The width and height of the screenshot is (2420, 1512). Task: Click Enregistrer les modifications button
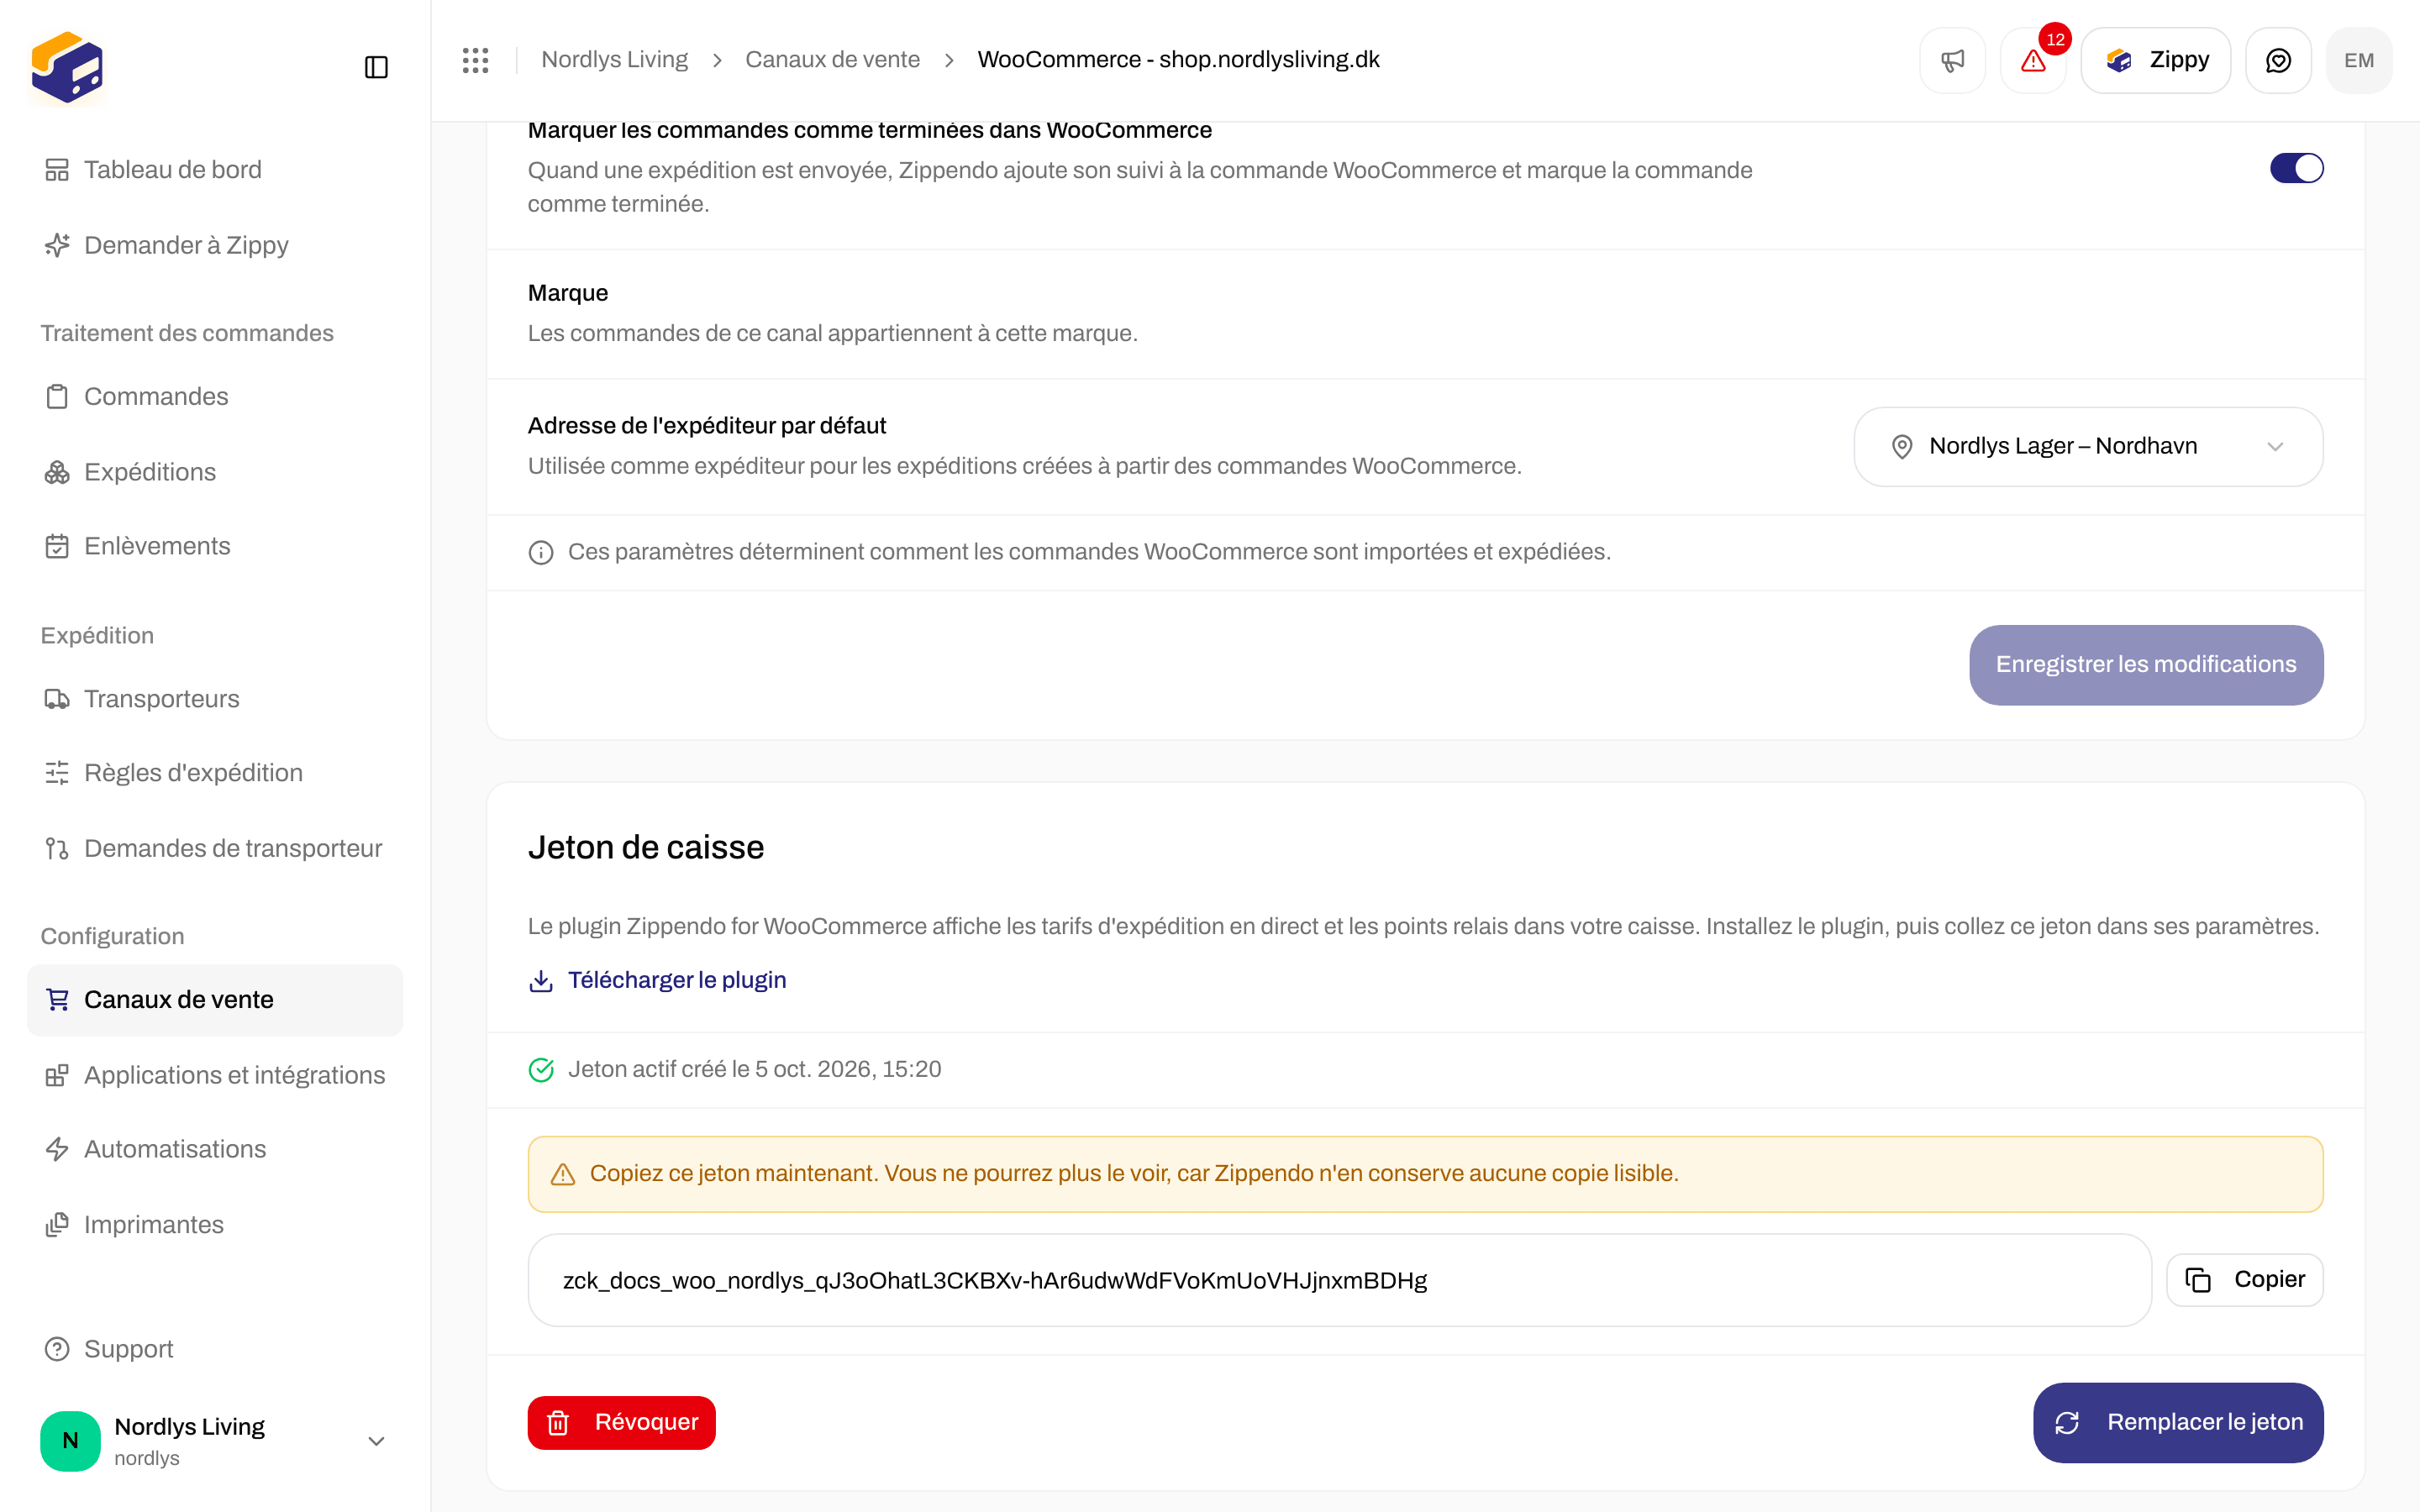(2146, 665)
